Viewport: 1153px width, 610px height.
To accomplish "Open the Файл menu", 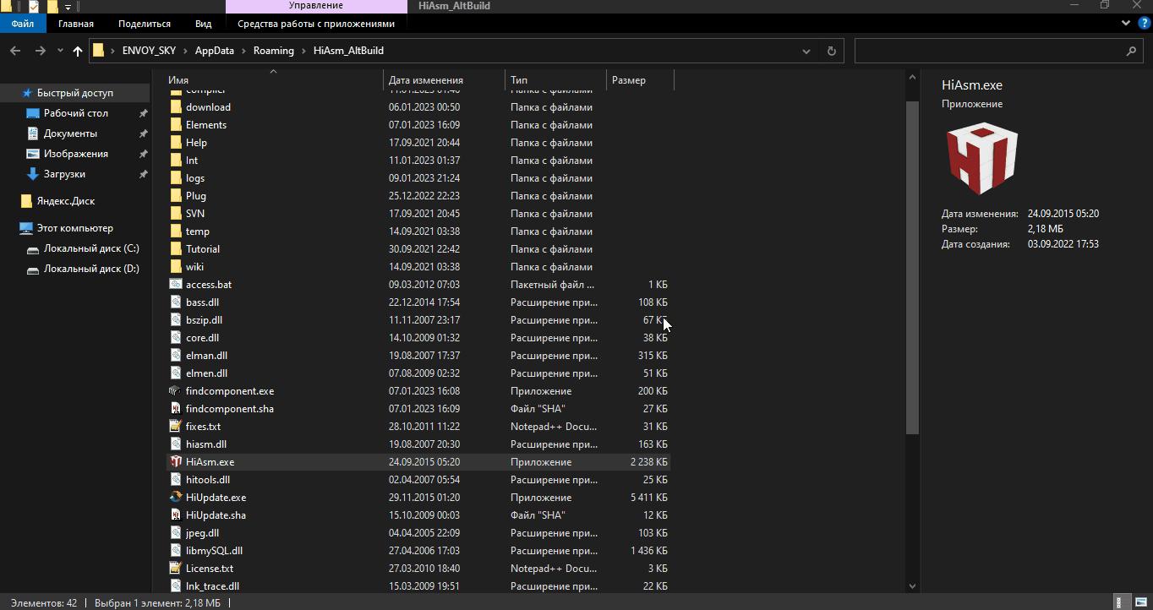I will 23,24.
